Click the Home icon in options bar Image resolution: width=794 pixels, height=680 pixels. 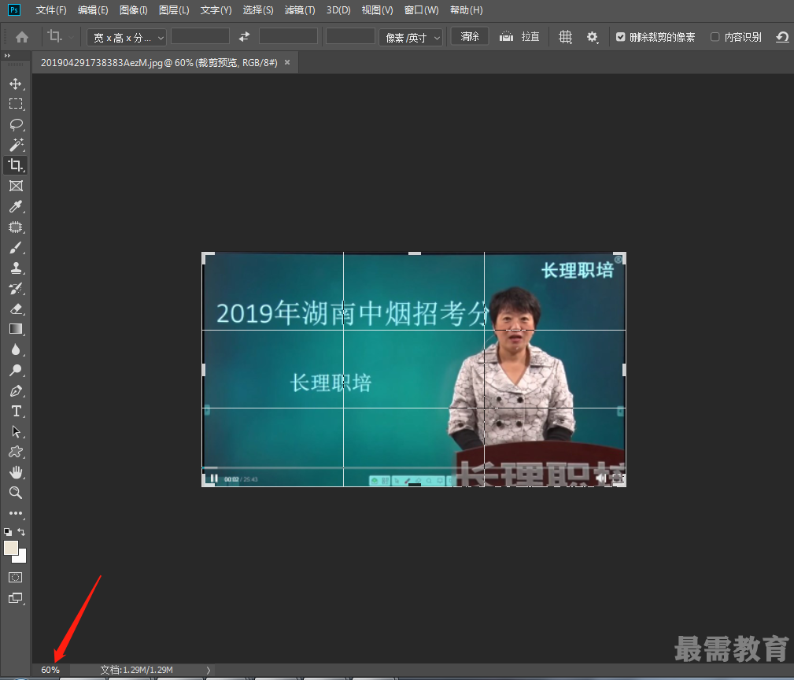click(22, 37)
